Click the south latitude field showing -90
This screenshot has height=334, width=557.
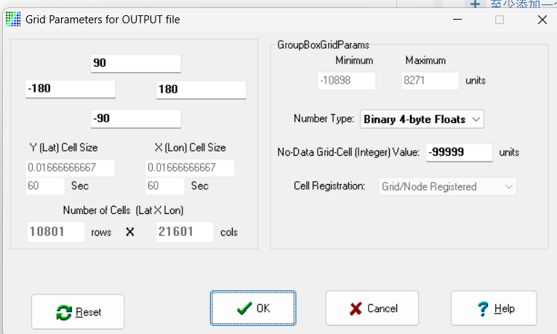[136, 119]
